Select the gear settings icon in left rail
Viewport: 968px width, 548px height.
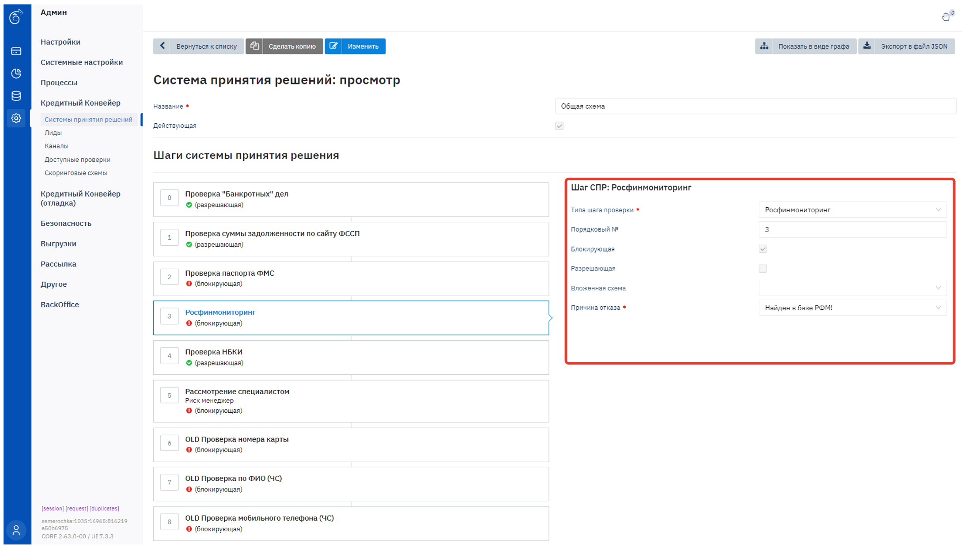16,118
